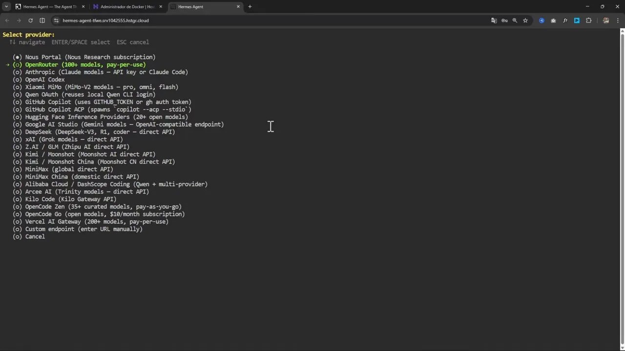Choose Arcee AI Trinity models option
This screenshot has width=625, height=351.
pyautogui.click(x=81, y=192)
